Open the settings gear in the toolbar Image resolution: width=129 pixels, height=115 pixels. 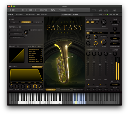[22, 10]
